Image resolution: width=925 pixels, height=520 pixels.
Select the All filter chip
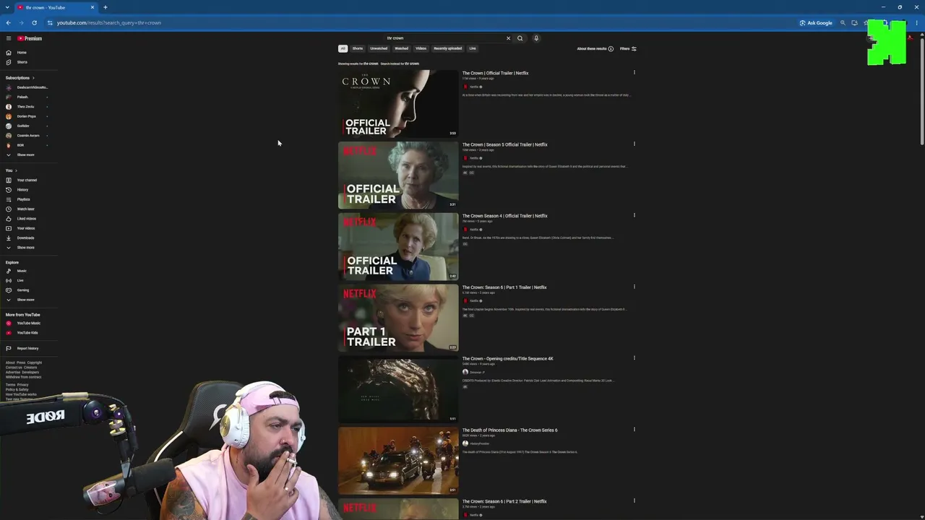click(343, 48)
